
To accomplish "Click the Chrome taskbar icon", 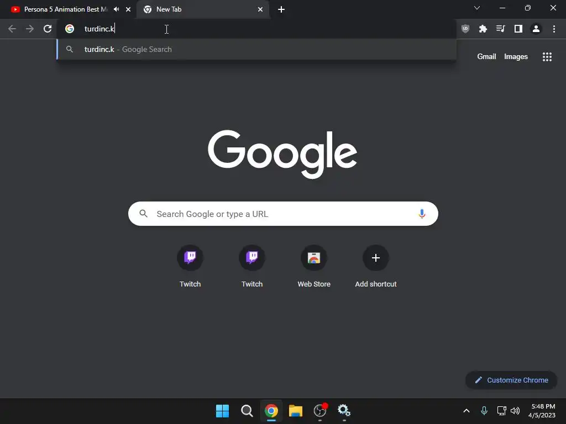I will pos(271,411).
